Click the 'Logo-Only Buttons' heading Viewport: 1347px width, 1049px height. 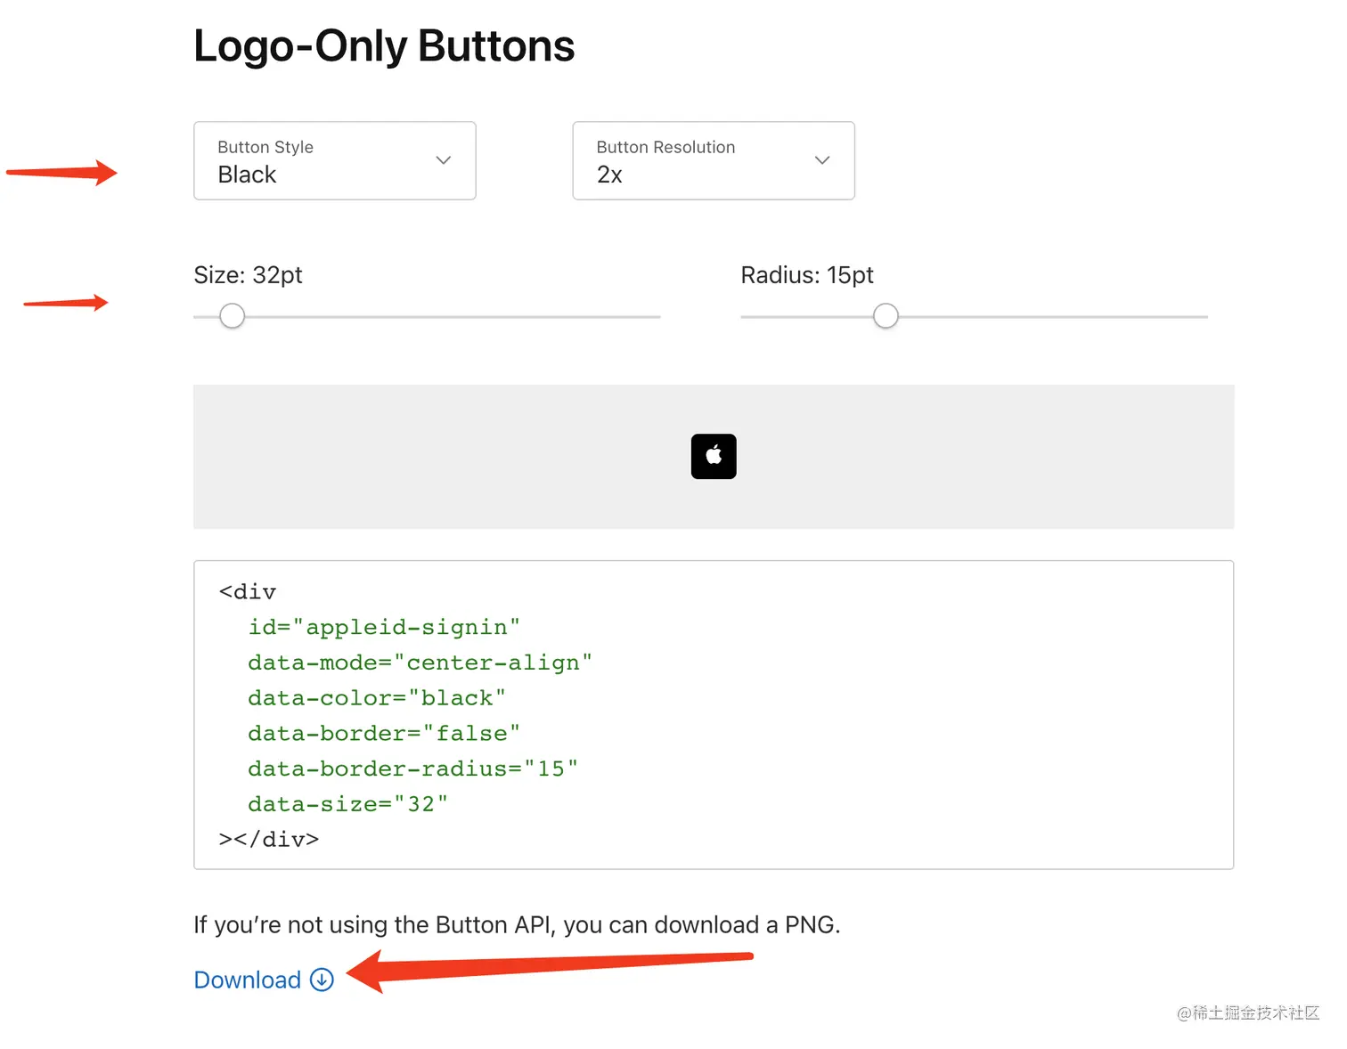(x=384, y=46)
